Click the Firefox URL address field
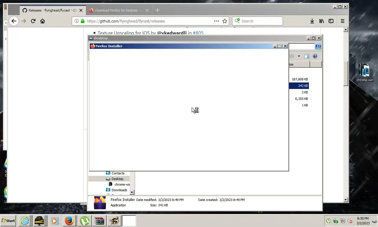378x227 pixels. click(150, 21)
